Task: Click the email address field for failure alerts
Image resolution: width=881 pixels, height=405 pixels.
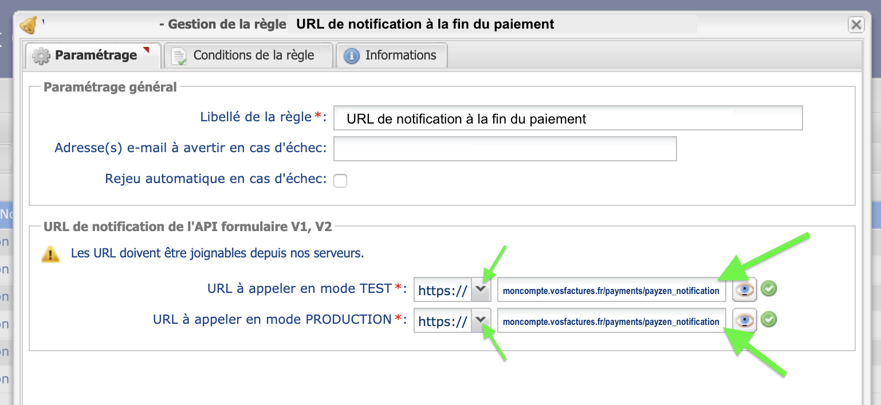Action: point(504,148)
